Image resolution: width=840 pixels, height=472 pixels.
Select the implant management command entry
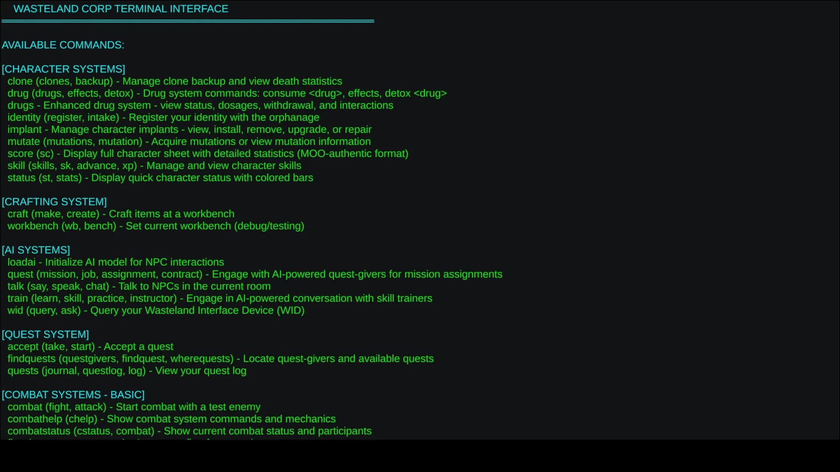189,129
